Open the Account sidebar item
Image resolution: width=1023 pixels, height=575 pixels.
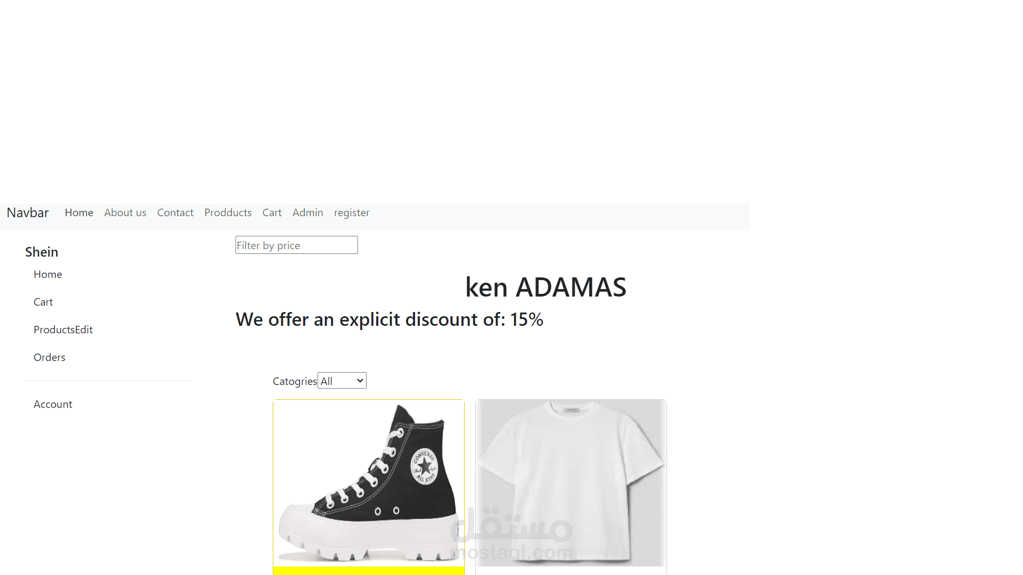tap(53, 404)
